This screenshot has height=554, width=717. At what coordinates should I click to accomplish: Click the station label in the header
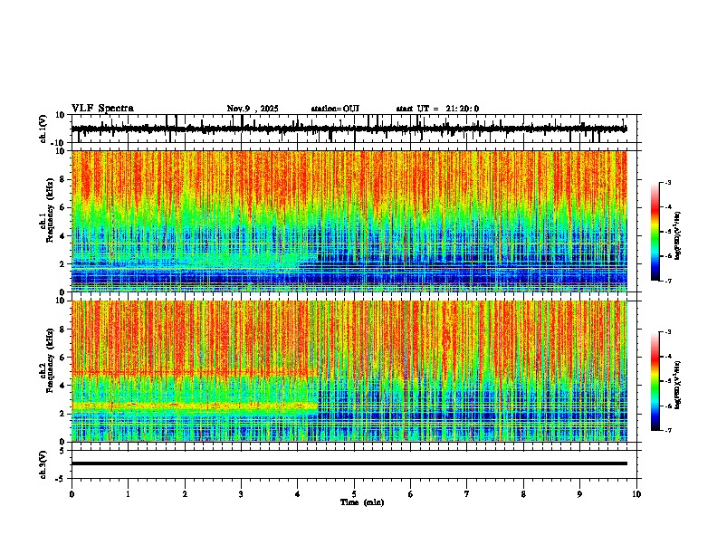[335, 109]
